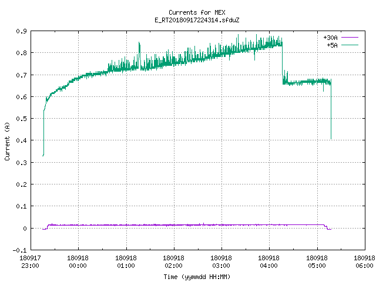Screen dimensions: 376x282
Task: Click the 180918 00:00 x-axis label
Action: (78, 262)
